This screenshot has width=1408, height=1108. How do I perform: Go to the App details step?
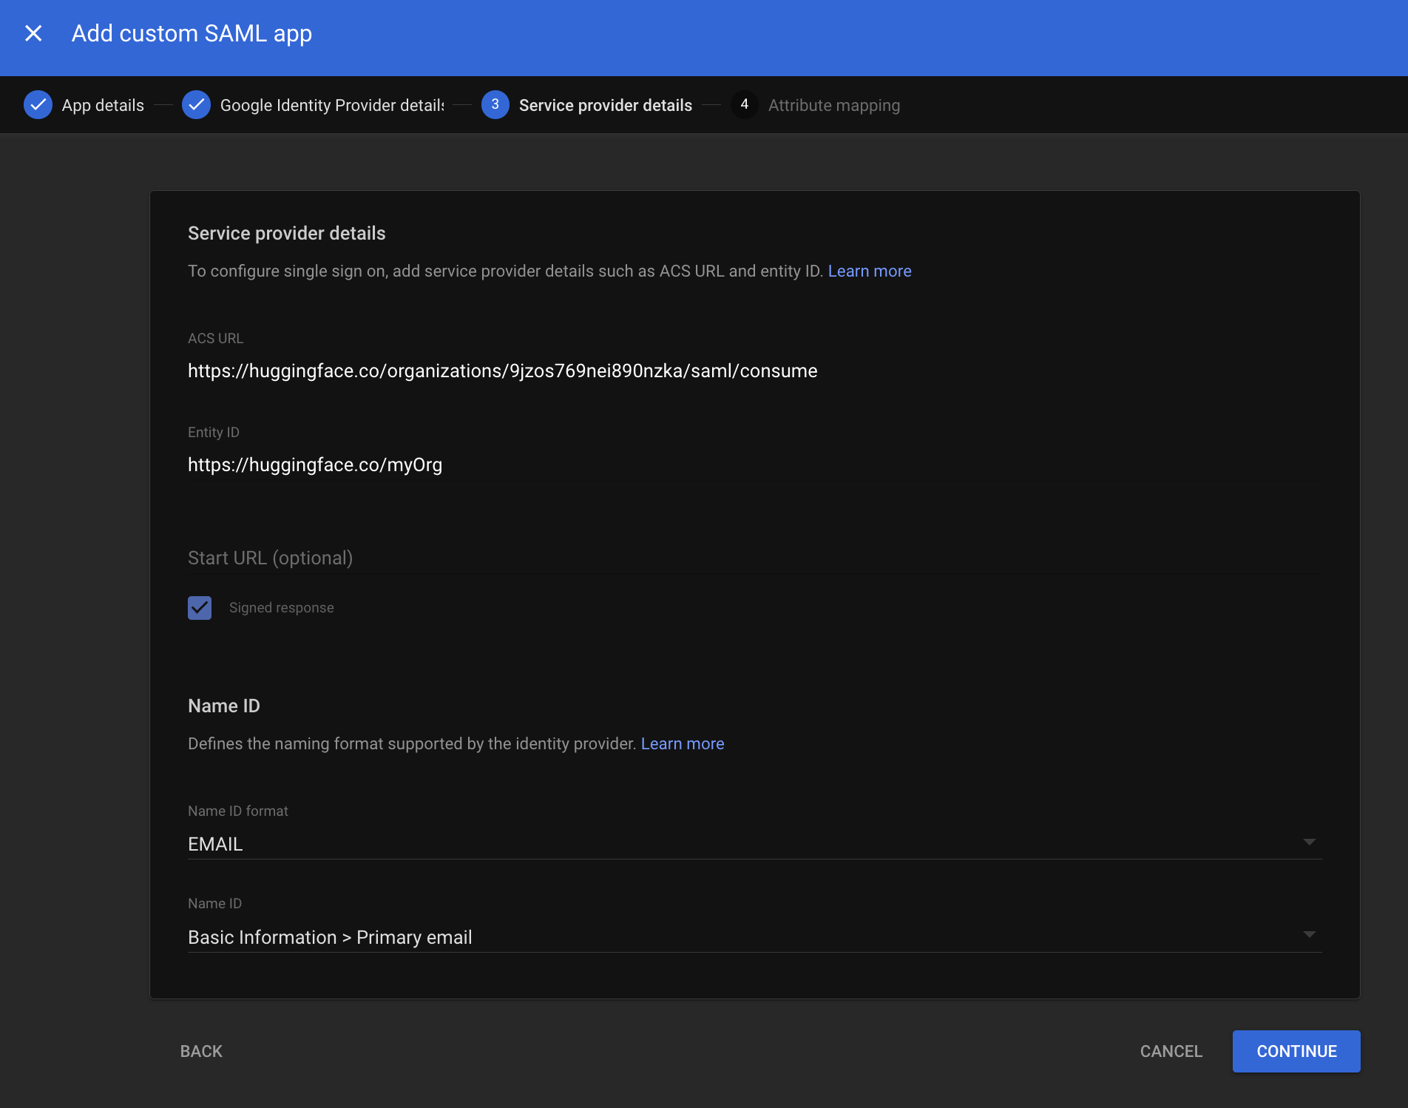pos(103,105)
